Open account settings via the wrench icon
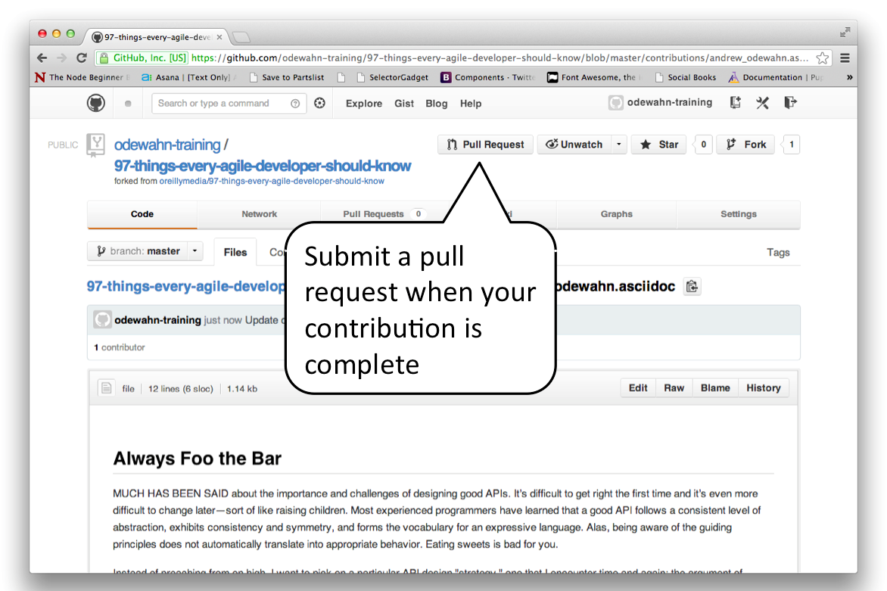 point(762,101)
